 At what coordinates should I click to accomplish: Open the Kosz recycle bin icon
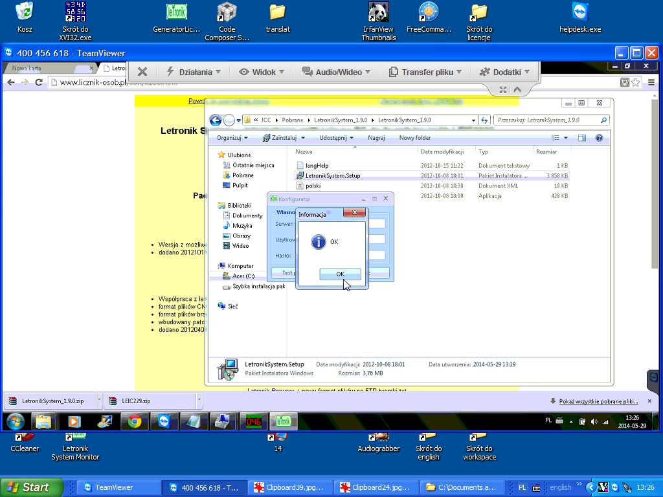pos(25,17)
